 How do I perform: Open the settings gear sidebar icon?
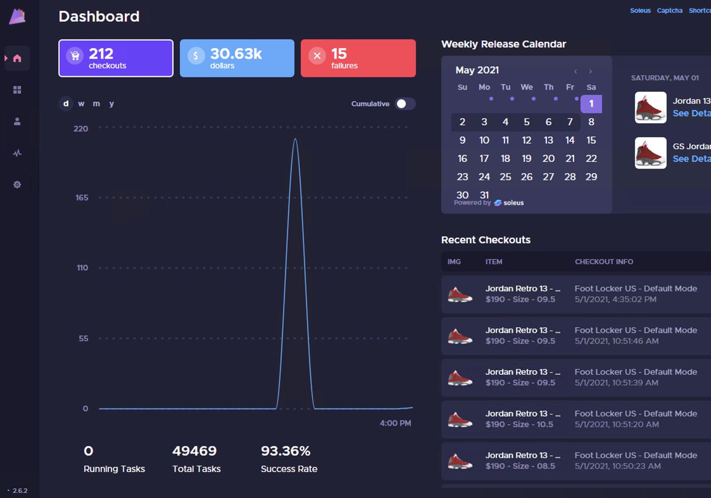click(17, 185)
